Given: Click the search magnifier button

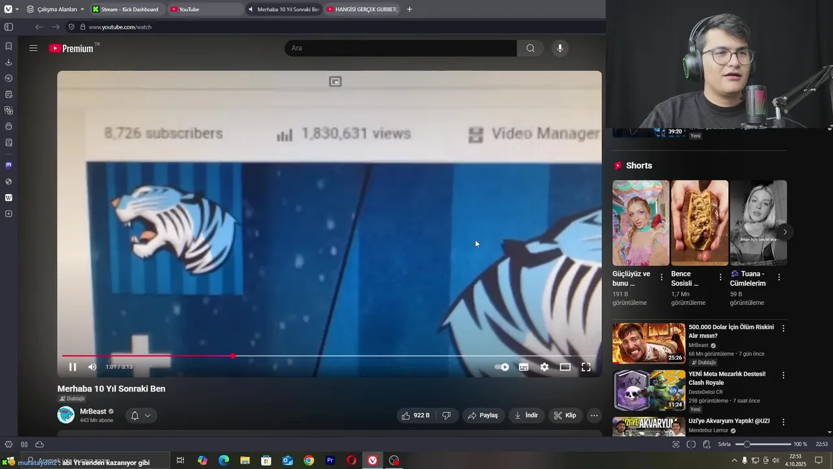Looking at the screenshot, I should click(530, 48).
